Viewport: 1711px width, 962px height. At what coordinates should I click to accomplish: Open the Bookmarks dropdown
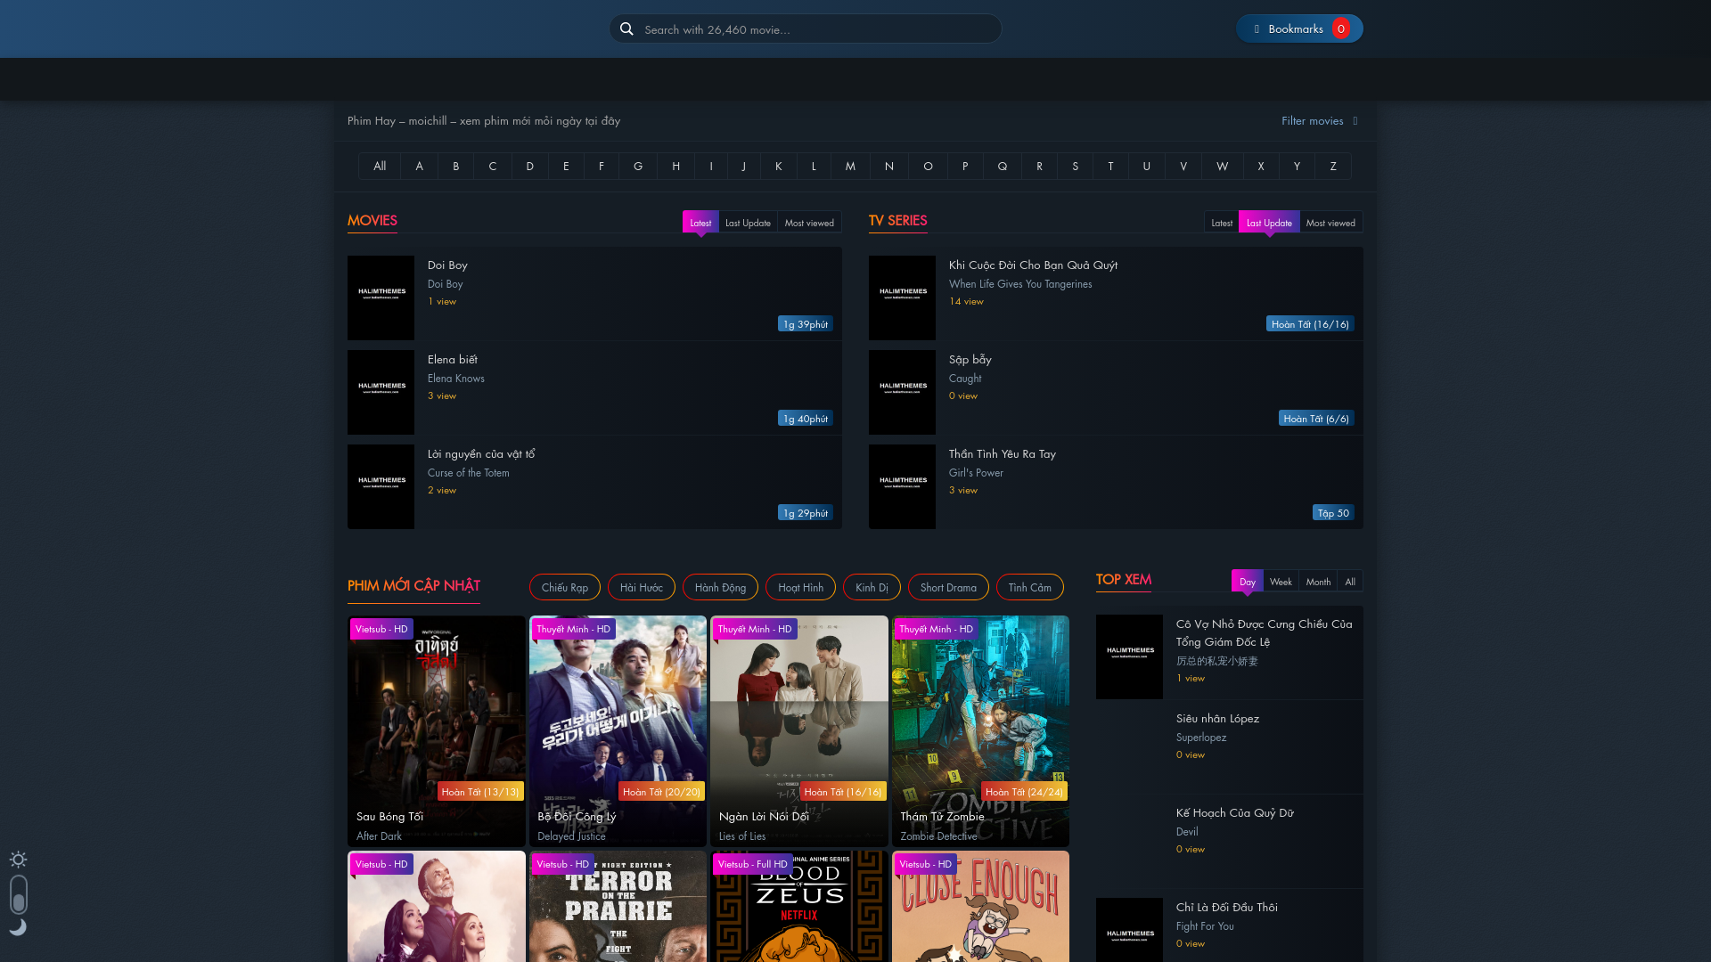click(1298, 29)
